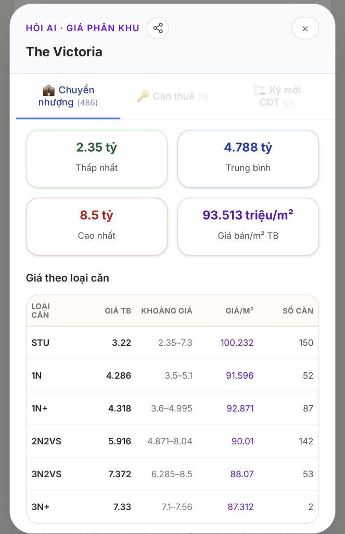This screenshot has width=345, height=534.
Task: Select the Trung bình 4.788 tỷ card
Action: (x=248, y=159)
